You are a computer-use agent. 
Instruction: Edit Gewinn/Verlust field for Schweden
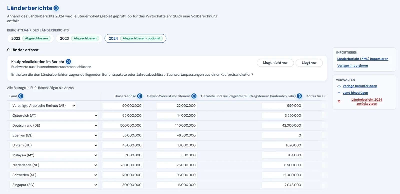click(x=177, y=175)
